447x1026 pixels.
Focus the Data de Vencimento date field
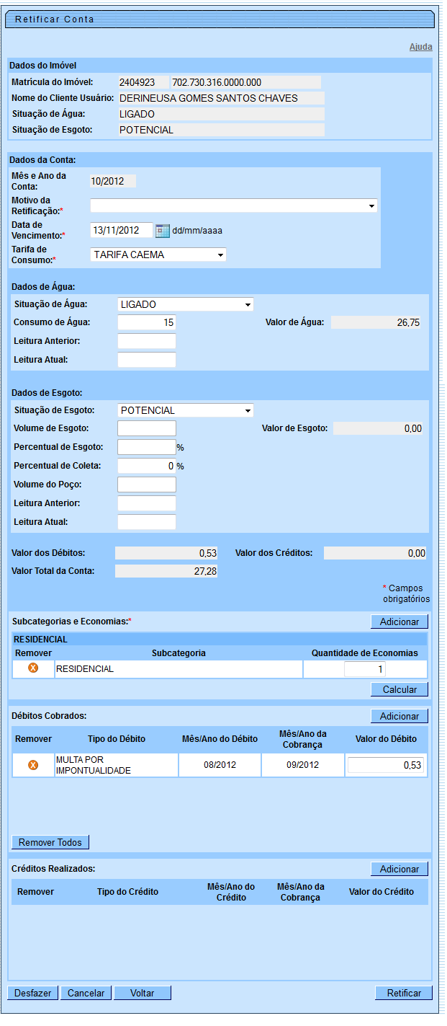122,230
